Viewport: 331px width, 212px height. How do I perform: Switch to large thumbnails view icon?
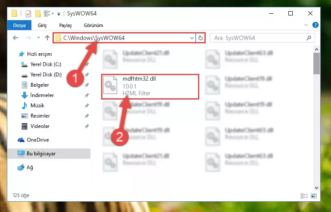pyautogui.click(x=314, y=196)
